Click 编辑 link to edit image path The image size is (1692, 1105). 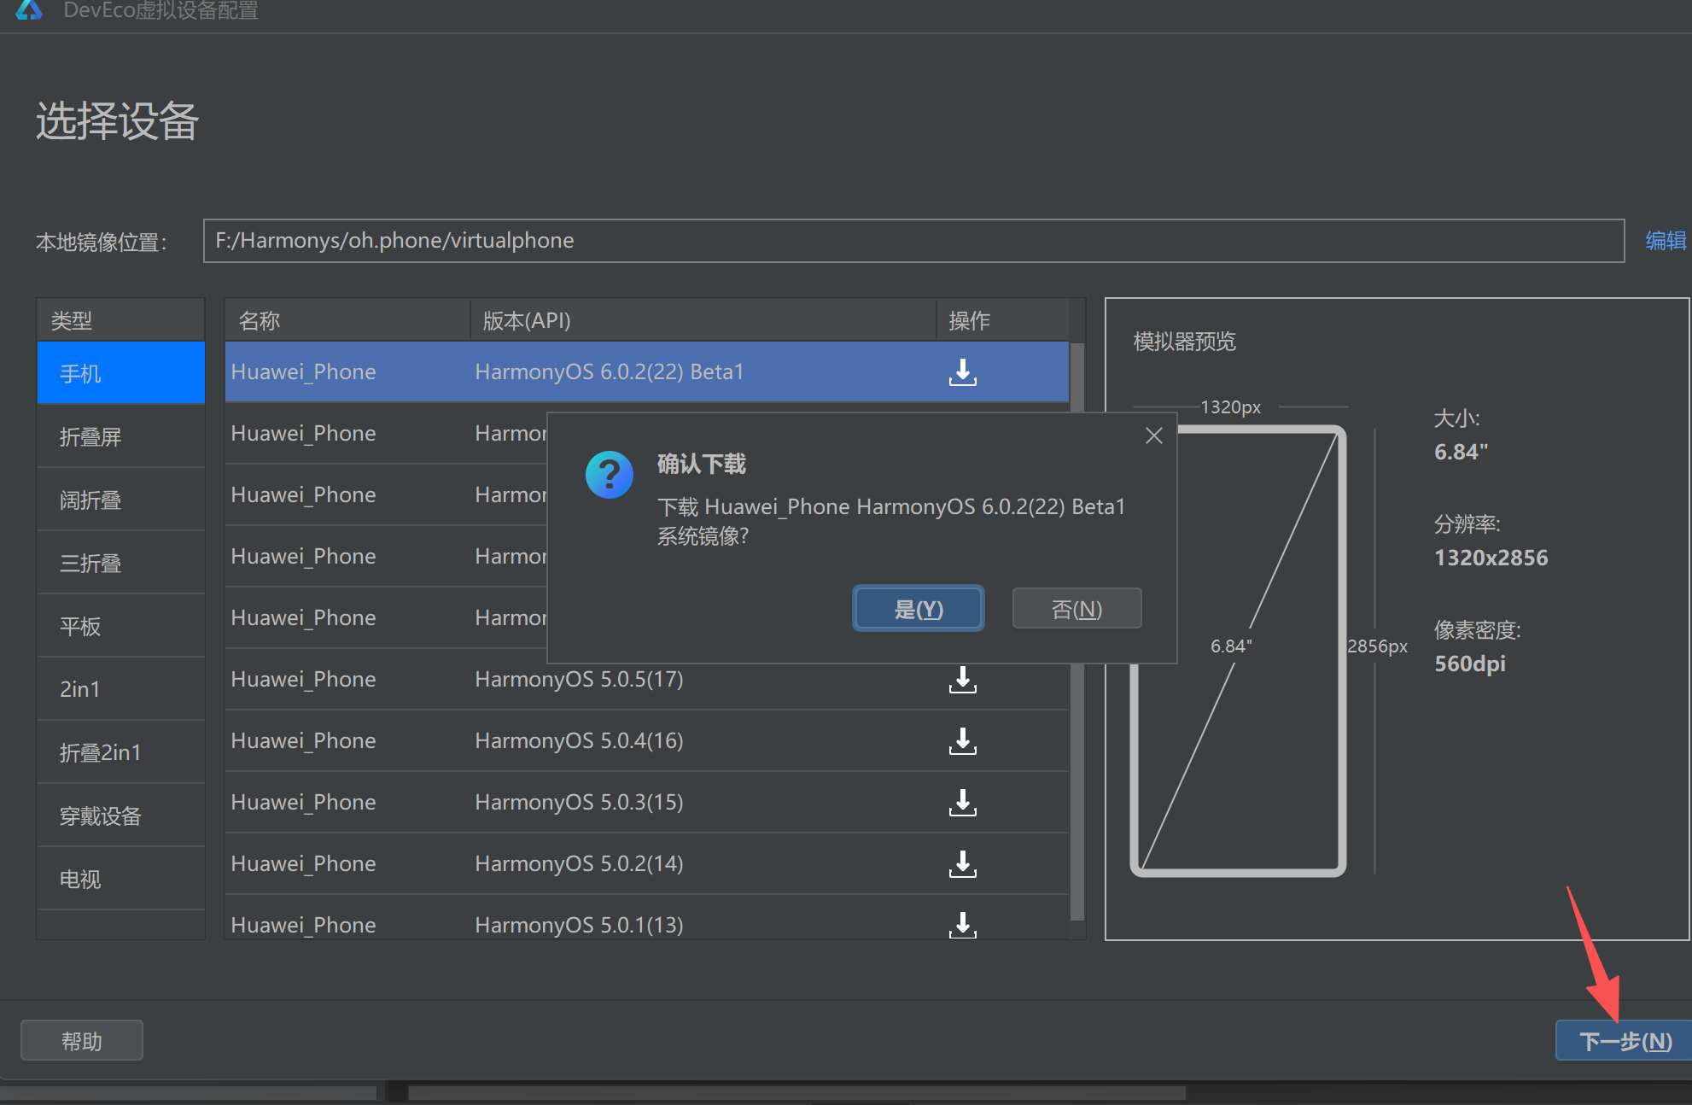(1665, 241)
